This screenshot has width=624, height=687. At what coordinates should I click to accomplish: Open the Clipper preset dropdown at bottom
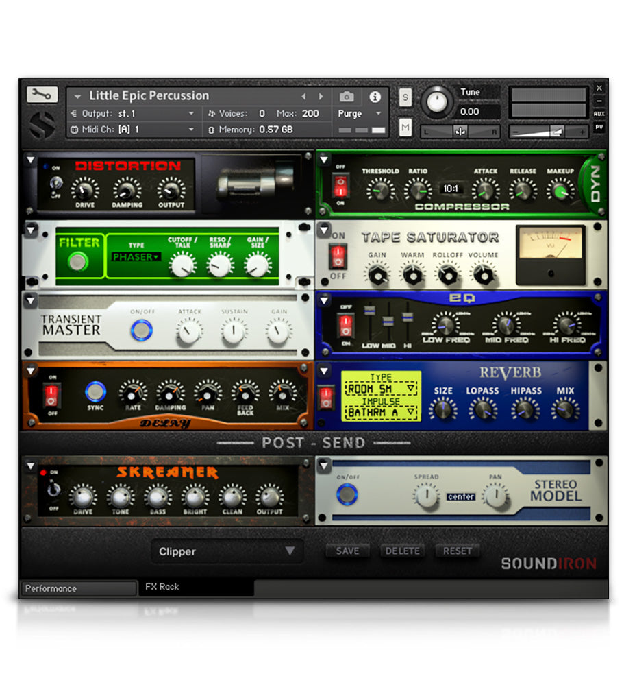[226, 552]
